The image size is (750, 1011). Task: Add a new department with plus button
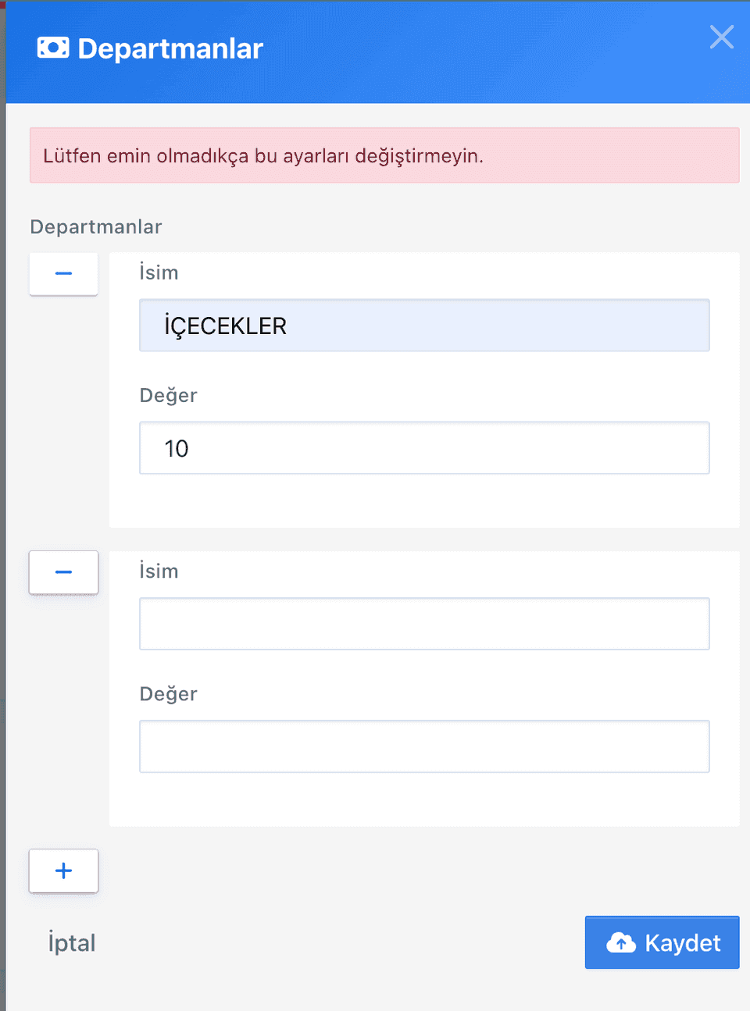pyautogui.click(x=63, y=870)
